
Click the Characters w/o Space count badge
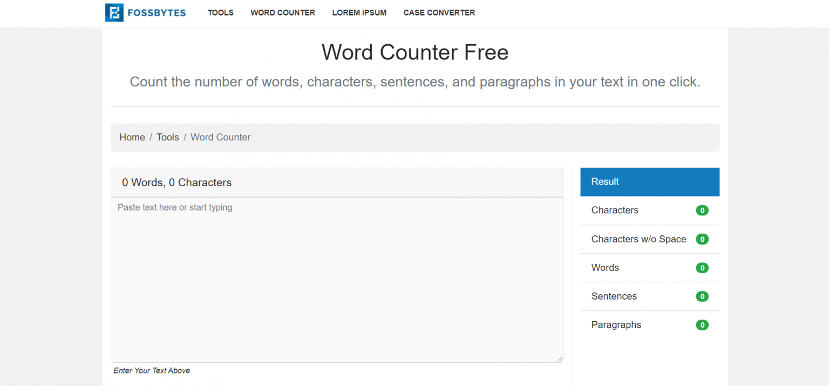point(702,239)
